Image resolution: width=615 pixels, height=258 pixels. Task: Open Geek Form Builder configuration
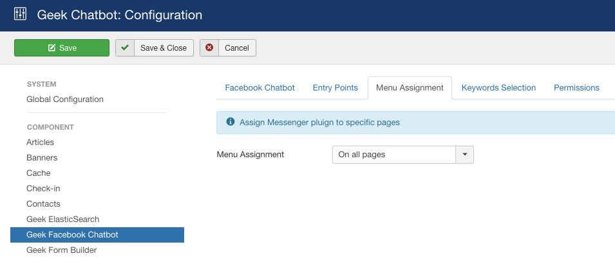[x=62, y=250]
